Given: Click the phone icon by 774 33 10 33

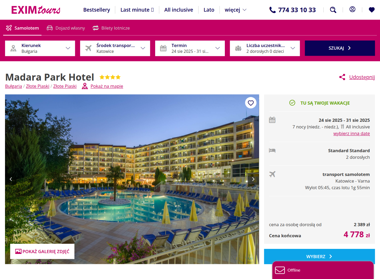Looking at the screenshot, I should coord(272,10).
